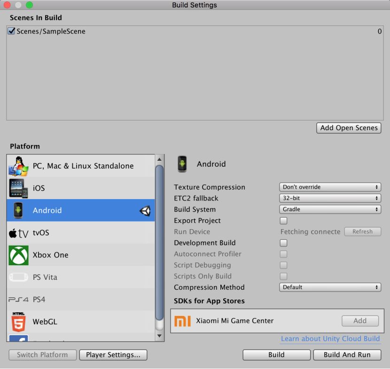
Task: Click the Unity logo on Android row
Action: point(145,211)
